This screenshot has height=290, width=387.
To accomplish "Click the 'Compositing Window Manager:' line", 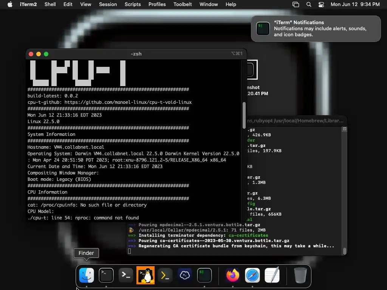I will (63, 173).
